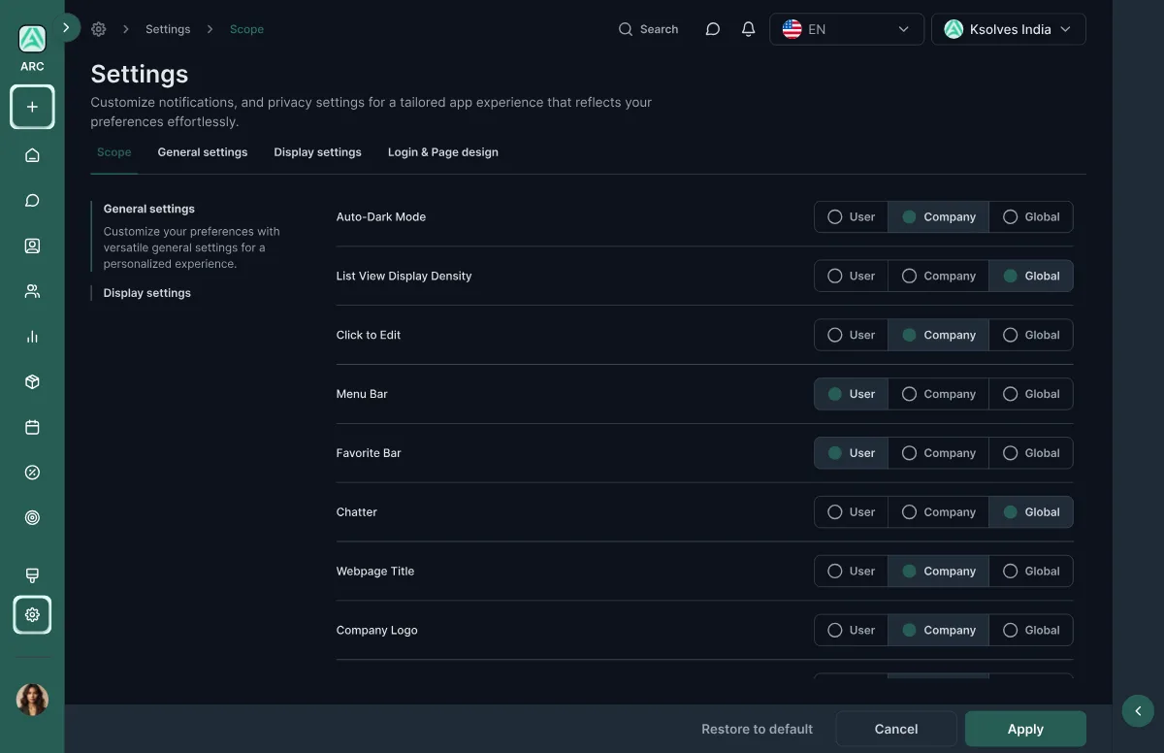Viewport: 1164px width, 753px height.
Task: Open the paint brush icon in sidebar
Action: coord(32,575)
